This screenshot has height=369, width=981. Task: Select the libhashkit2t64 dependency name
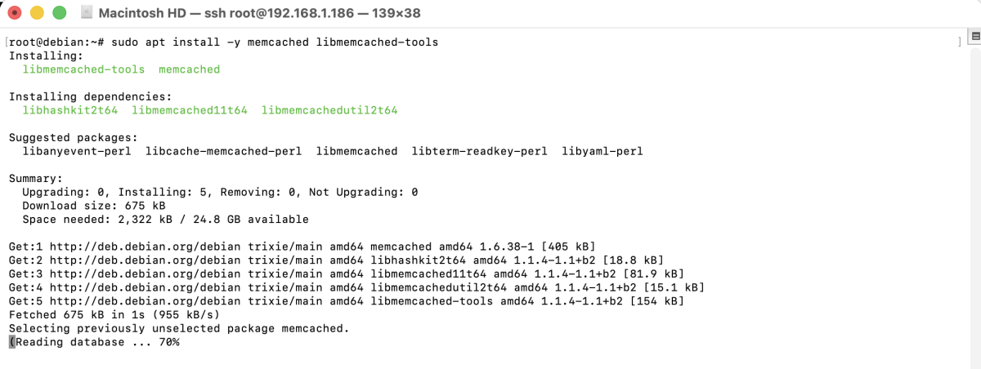[70, 110]
